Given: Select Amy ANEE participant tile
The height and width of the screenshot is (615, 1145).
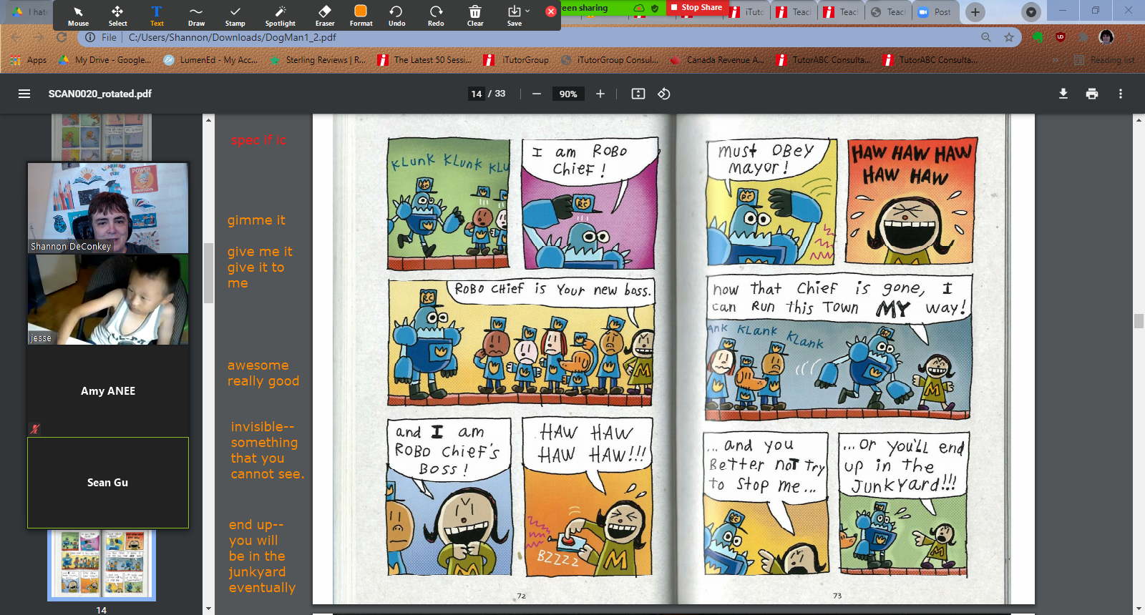Looking at the screenshot, I should tap(108, 390).
